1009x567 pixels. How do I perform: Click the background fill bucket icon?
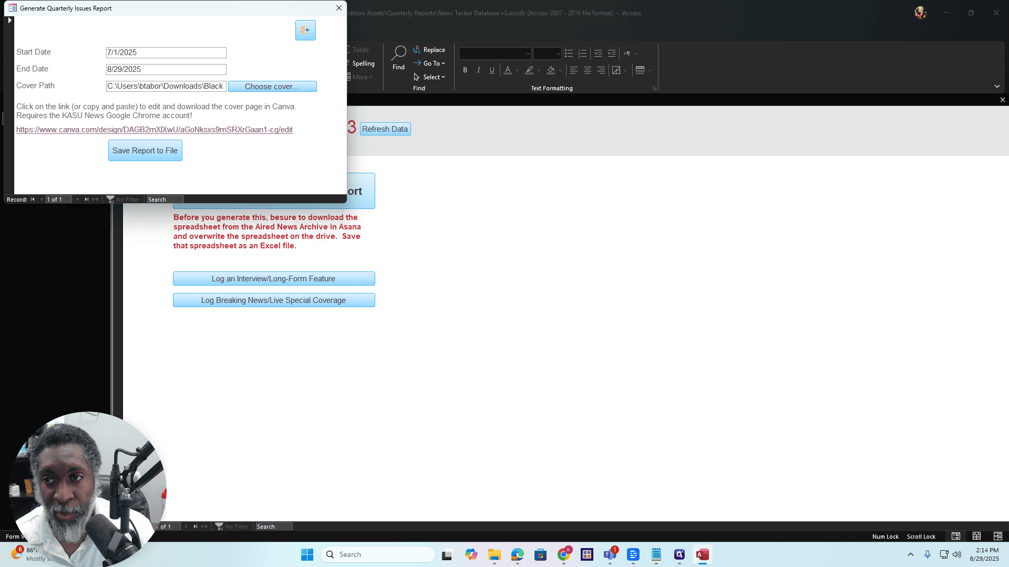tap(551, 70)
